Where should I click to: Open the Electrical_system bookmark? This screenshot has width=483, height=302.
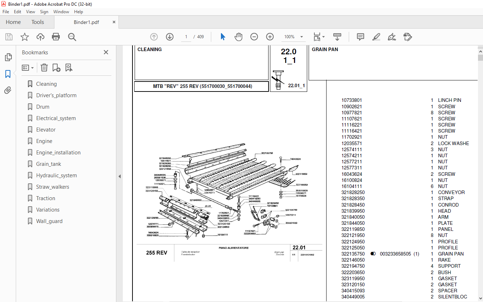(56, 118)
